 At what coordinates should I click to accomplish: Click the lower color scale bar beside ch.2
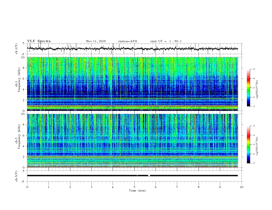[x=249, y=144]
